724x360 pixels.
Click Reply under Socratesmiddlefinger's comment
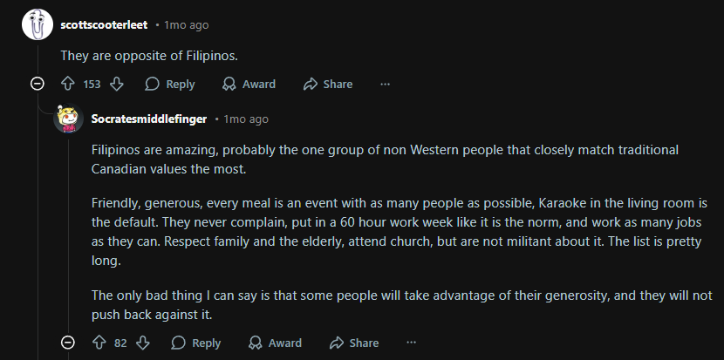[x=195, y=343]
